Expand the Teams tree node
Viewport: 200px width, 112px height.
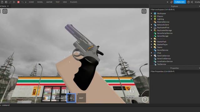pos(151,47)
